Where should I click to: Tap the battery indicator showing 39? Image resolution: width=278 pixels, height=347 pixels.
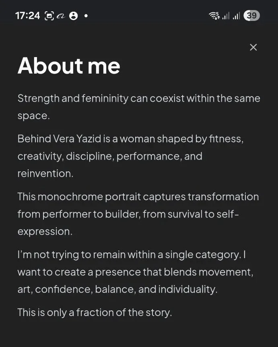[251, 16]
